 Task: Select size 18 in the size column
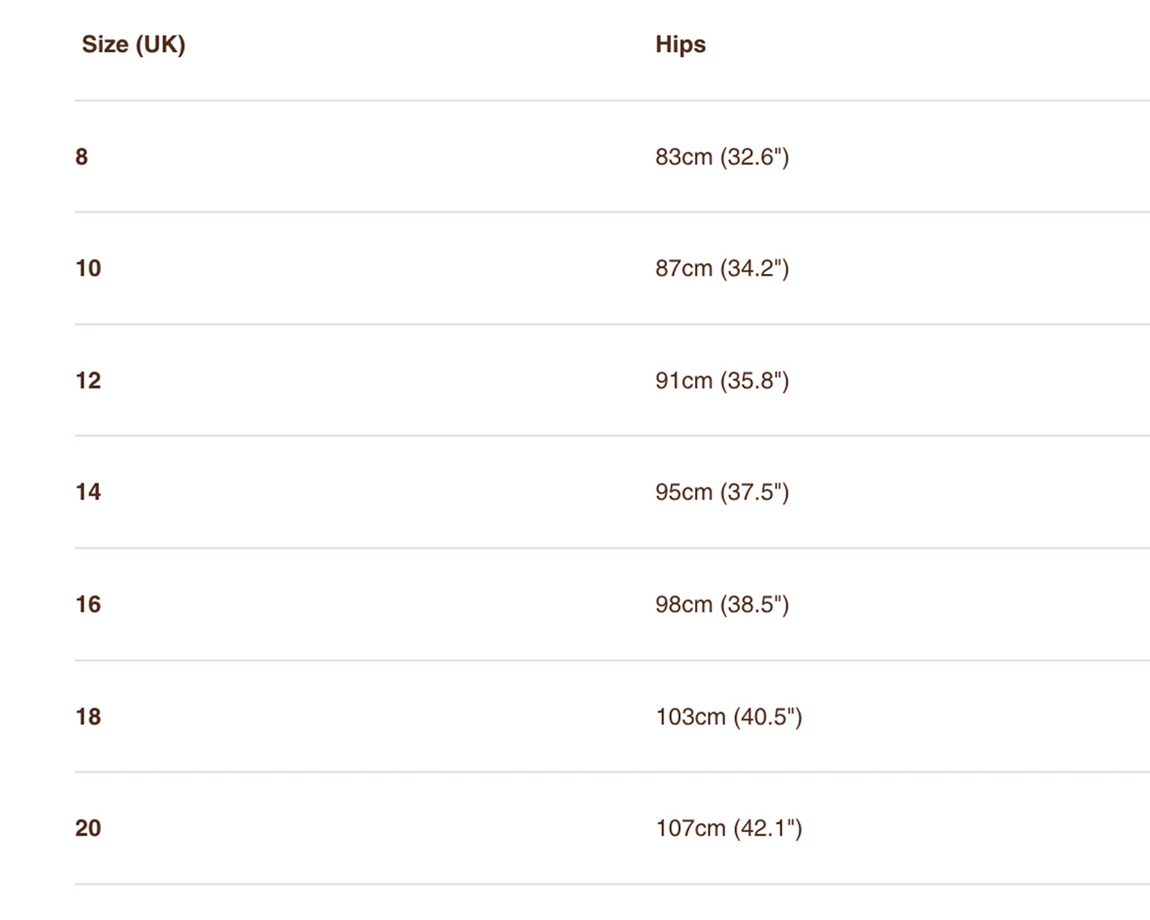pos(88,716)
